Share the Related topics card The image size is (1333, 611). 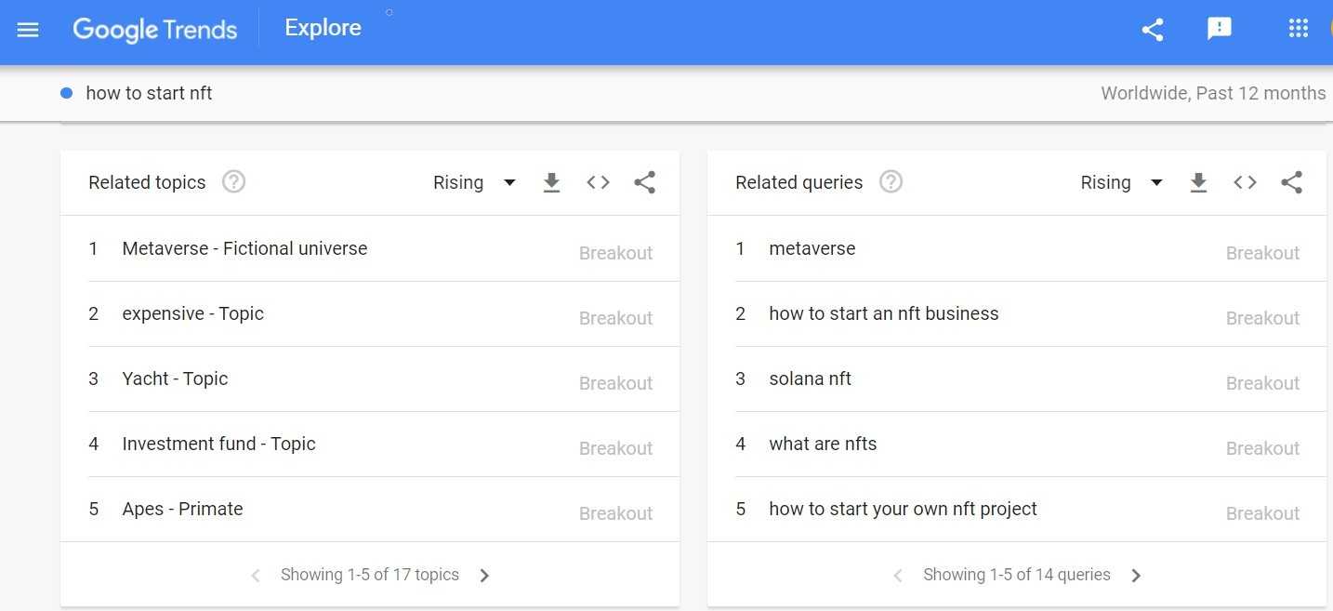(644, 182)
